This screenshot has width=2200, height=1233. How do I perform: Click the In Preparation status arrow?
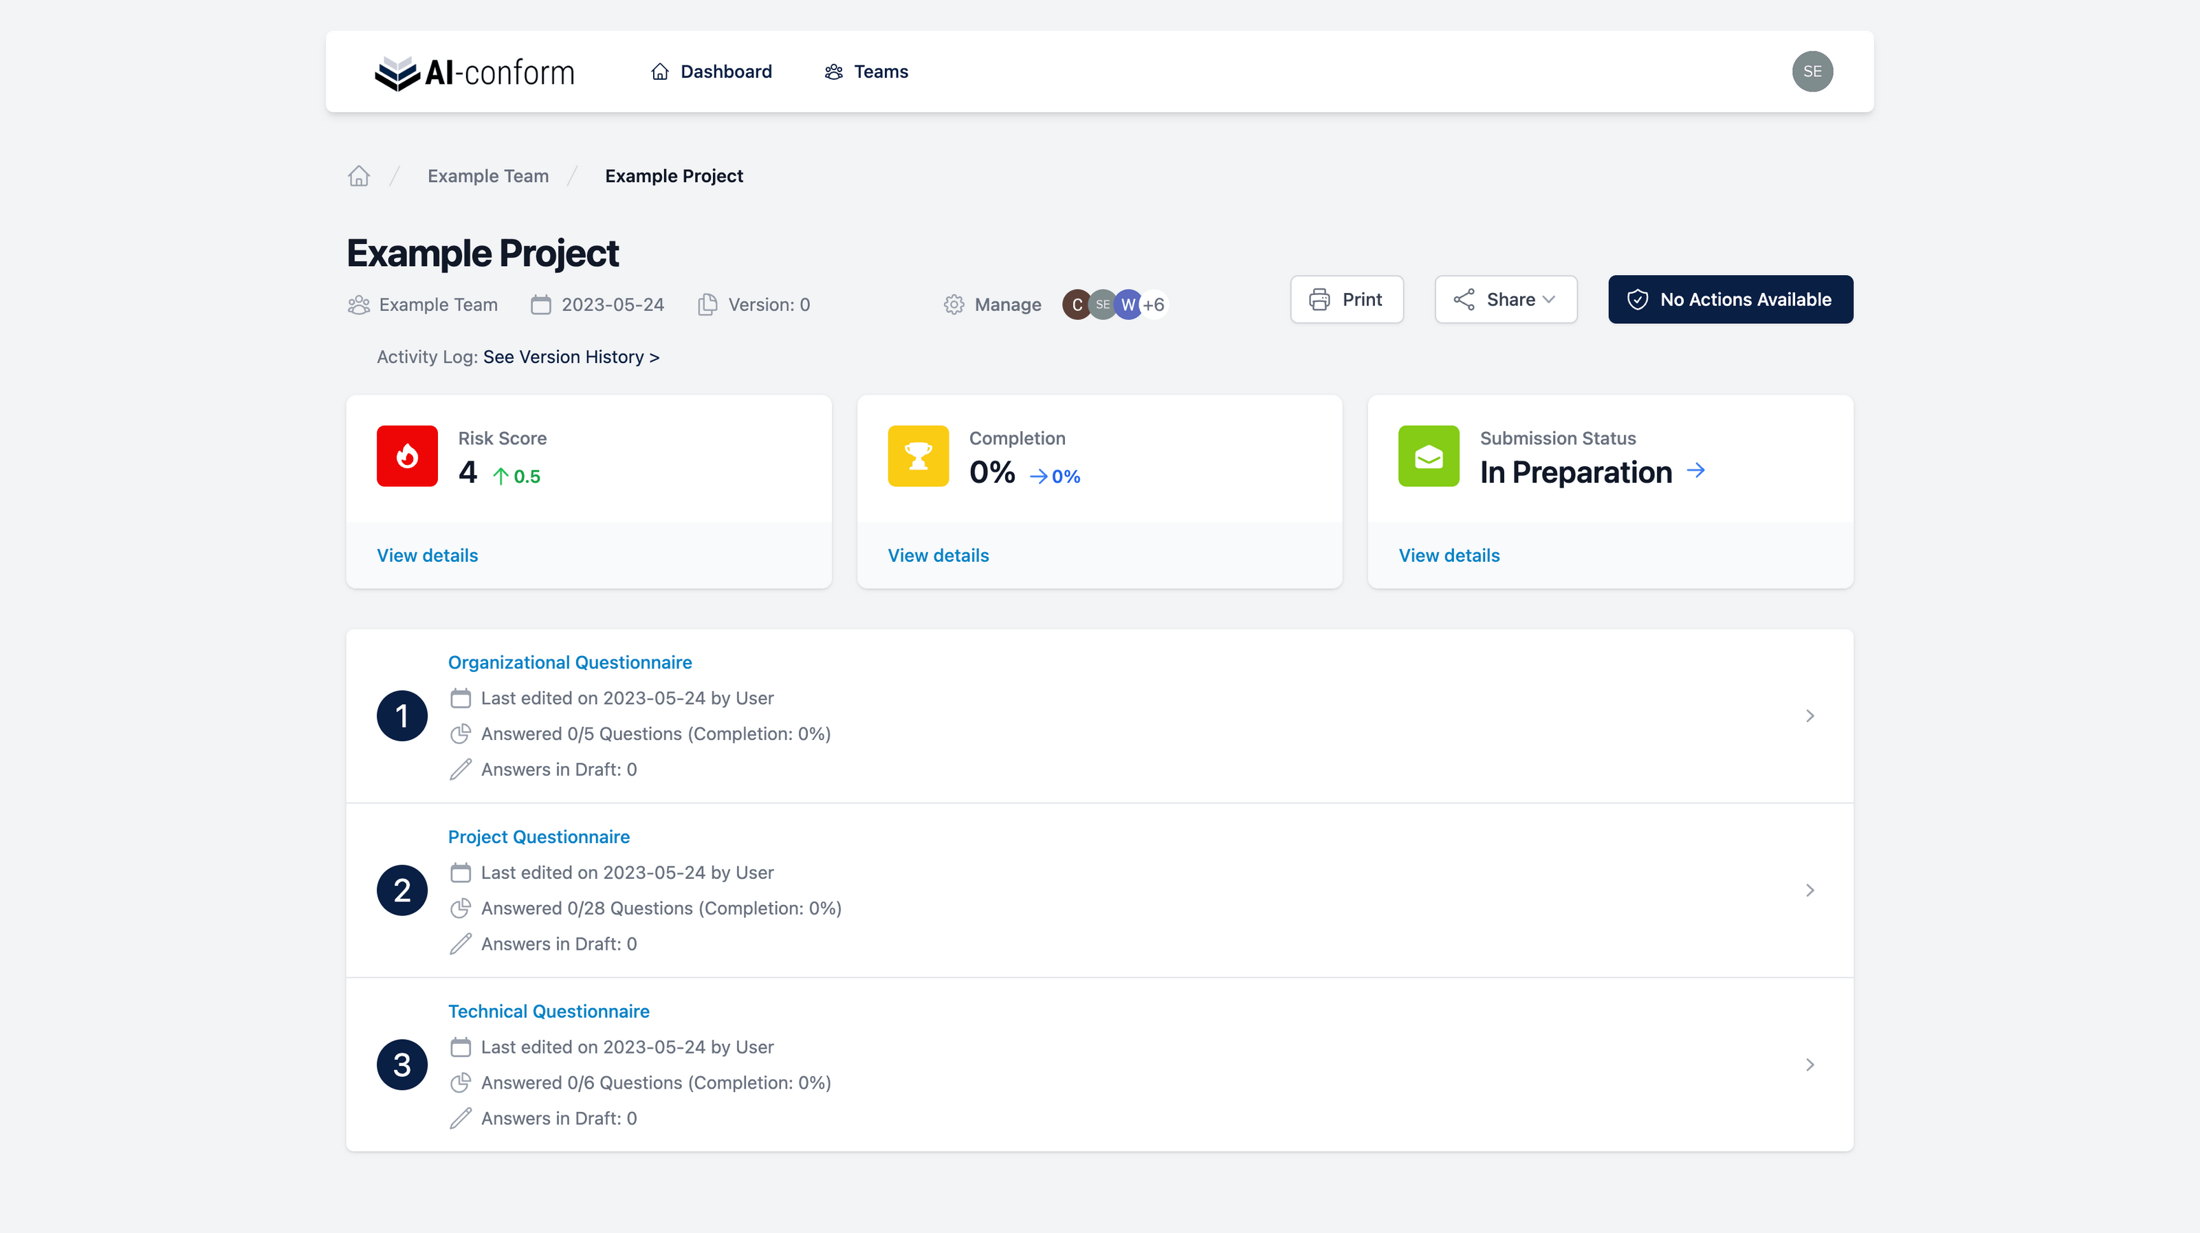point(1696,470)
